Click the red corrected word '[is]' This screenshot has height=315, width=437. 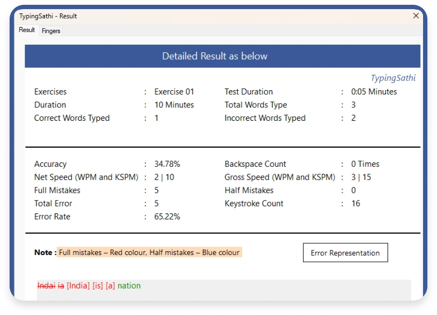97,286
